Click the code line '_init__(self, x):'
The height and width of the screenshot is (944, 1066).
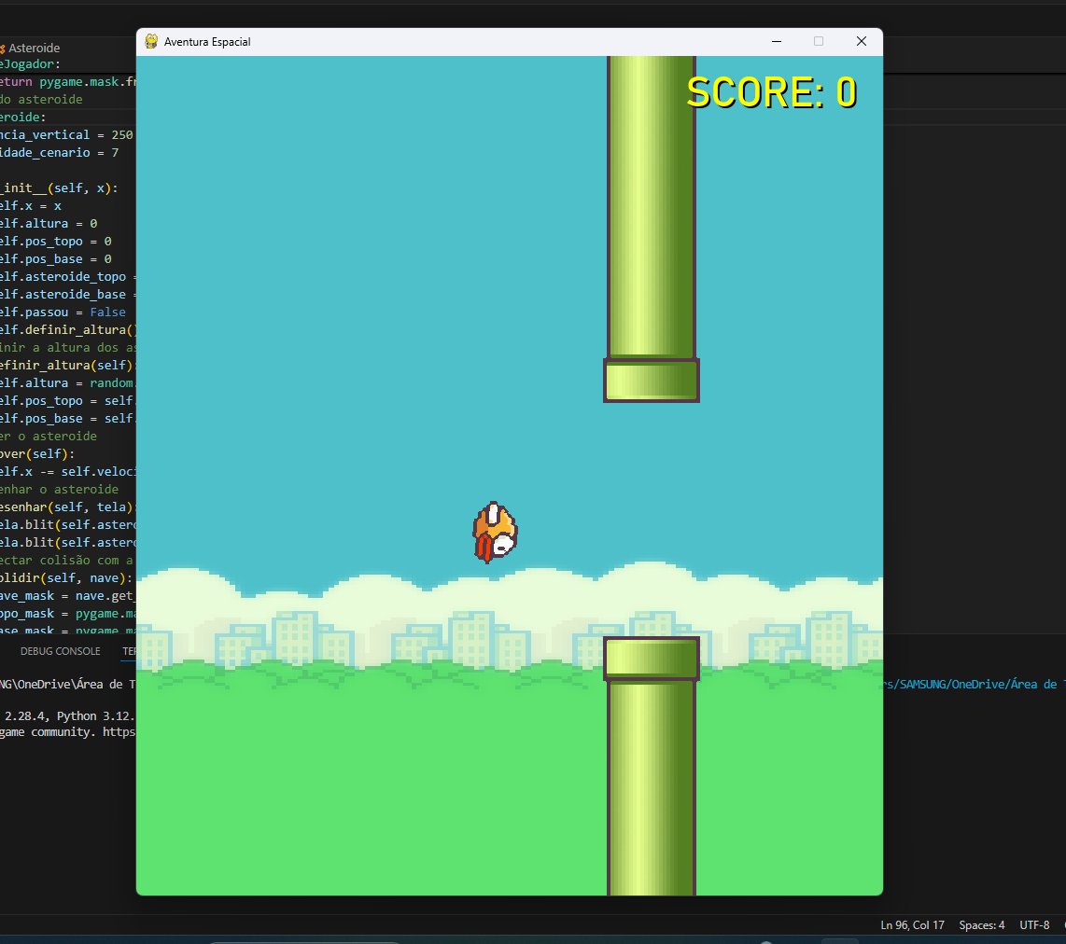click(x=59, y=188)
